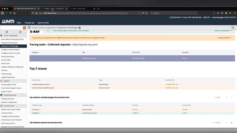Click Log Out (root)
237x133 pixels.
[43, 23]
